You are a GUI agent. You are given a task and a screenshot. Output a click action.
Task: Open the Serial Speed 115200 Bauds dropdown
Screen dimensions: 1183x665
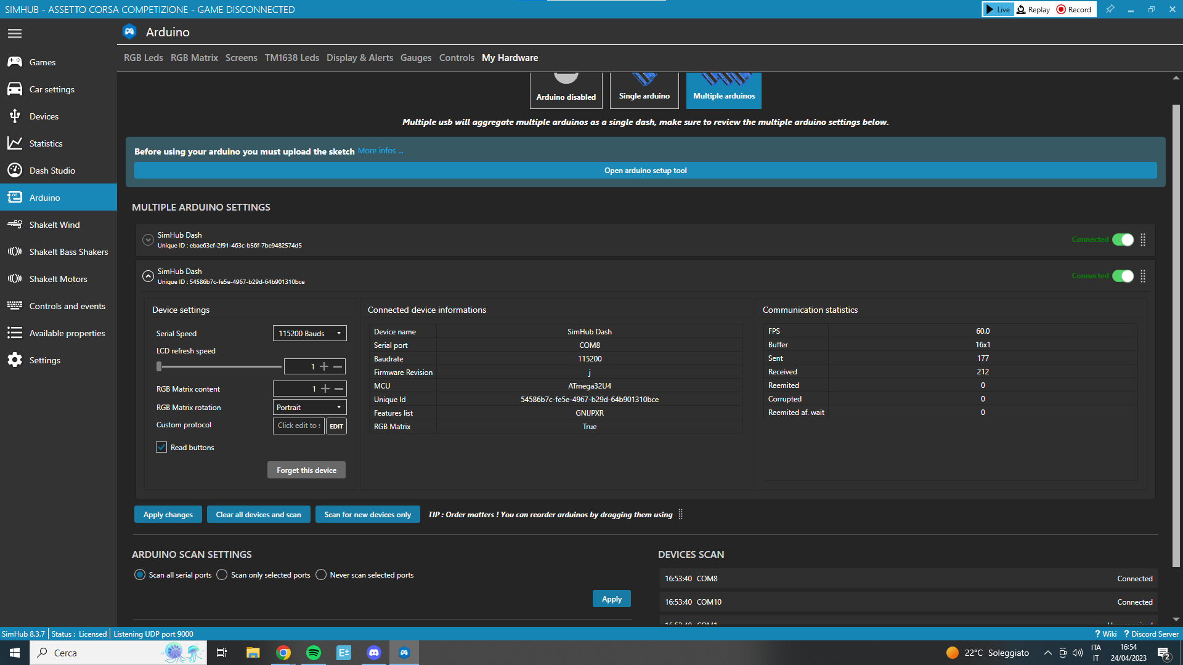(x=310, y=333)
